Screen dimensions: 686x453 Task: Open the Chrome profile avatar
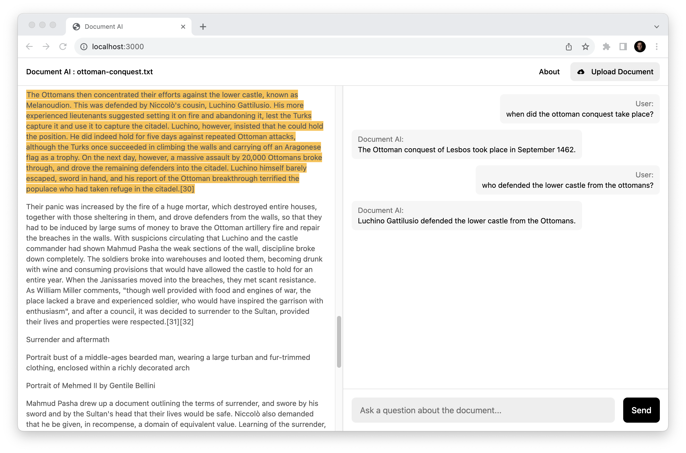click(x=639, y=47)
